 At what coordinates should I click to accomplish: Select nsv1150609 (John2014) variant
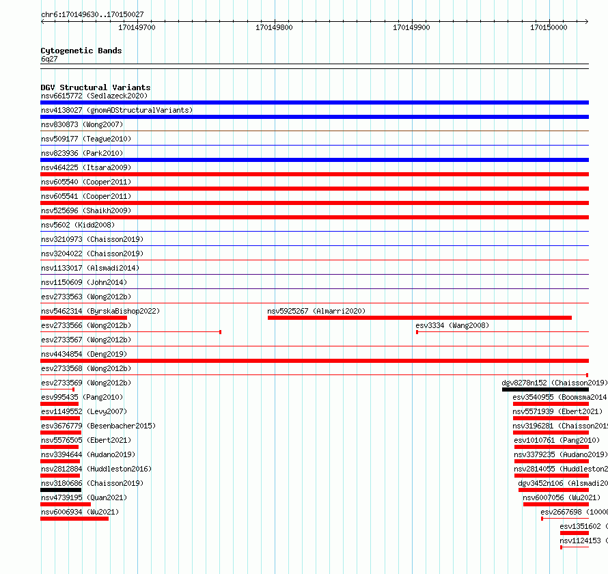84,282
